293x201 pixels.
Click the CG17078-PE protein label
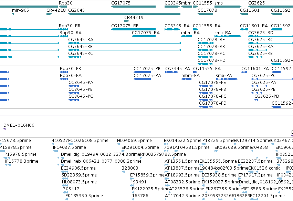click(x=212, y=83)
